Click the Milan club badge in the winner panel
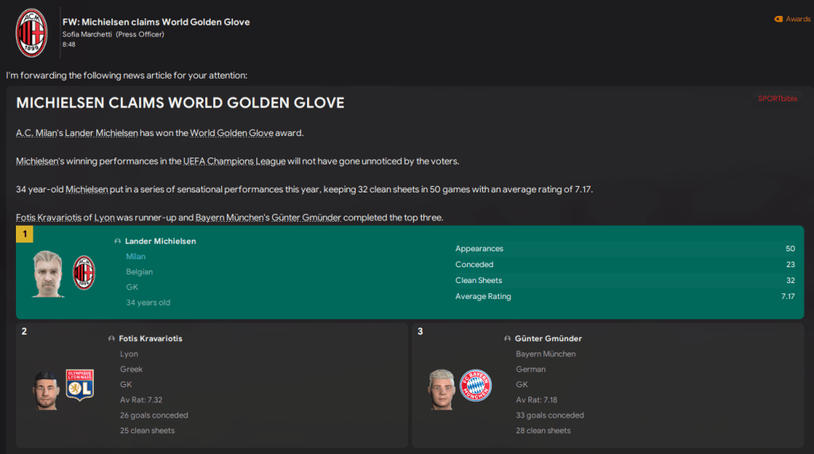This screenshot has height=454, width=814. tap(84, 273)
